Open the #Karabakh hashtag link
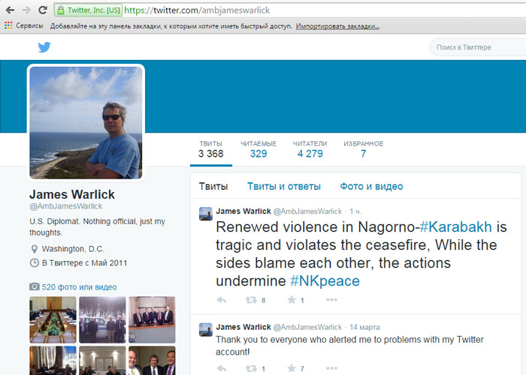Viewport: 526px width, 375px height. 455,227
